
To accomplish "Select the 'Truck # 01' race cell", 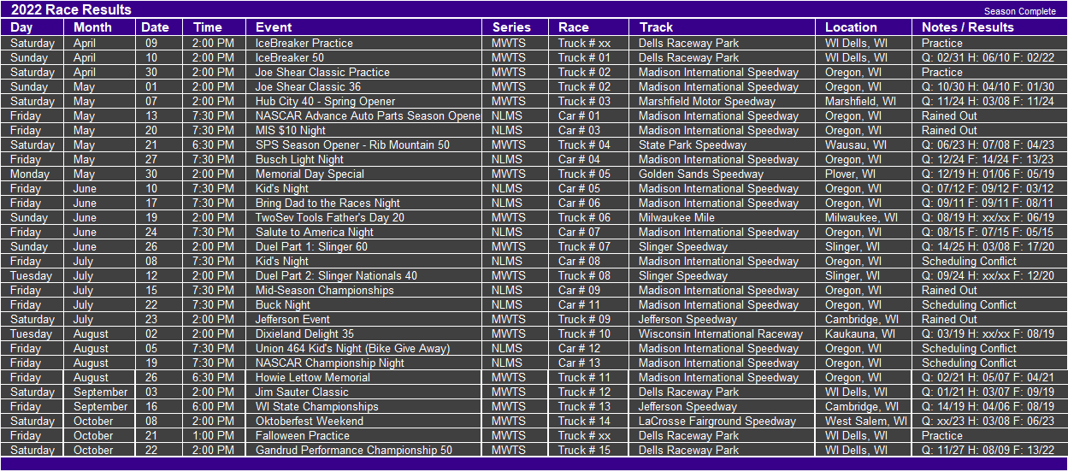I will point(585,57).
